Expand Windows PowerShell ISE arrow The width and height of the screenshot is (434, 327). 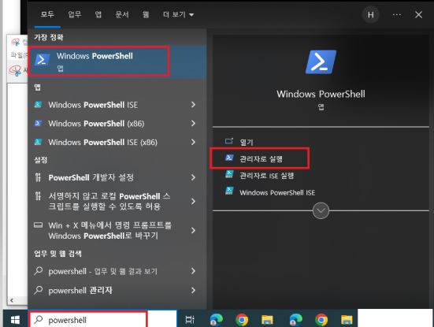click(193, 105)
